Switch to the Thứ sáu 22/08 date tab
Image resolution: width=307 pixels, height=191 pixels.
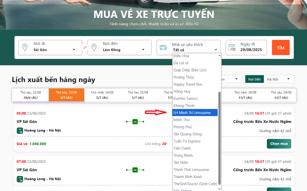(30, 95)
